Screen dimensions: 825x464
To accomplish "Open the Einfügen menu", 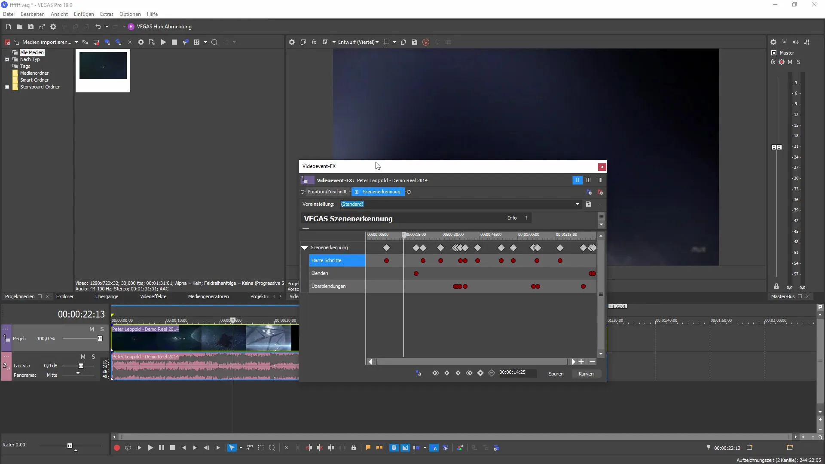I will [84, 14].
